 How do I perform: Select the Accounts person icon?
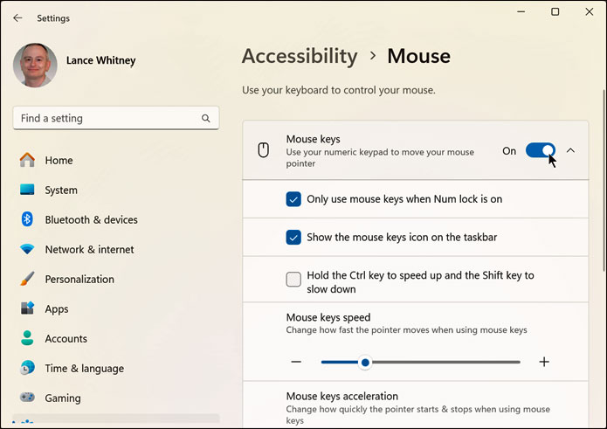coord(27,339)
